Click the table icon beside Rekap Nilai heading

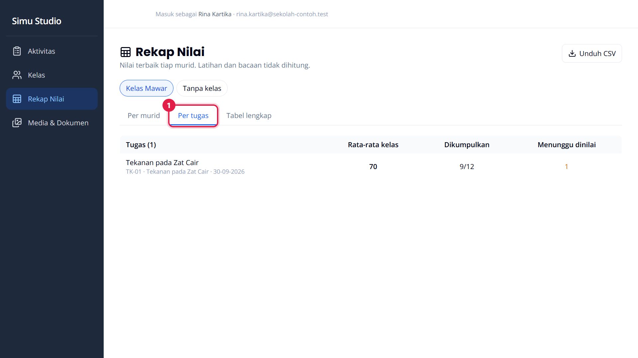(126, 52)
